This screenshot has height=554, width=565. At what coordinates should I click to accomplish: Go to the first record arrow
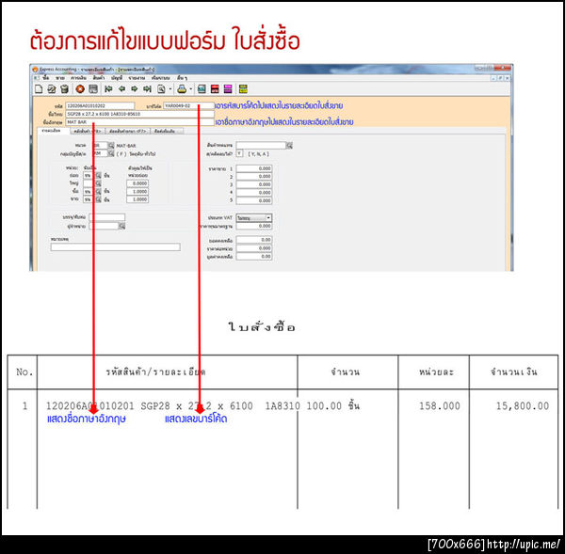pos(108,88)
